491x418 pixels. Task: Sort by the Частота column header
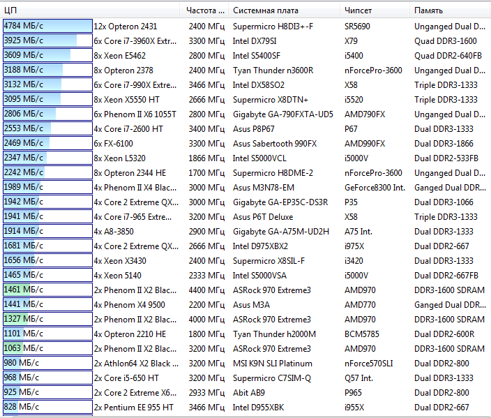tap(204, 10)
